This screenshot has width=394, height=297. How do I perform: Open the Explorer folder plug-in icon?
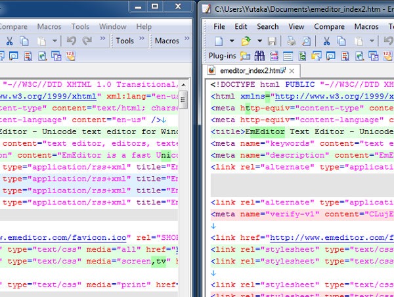click(245, 56)
